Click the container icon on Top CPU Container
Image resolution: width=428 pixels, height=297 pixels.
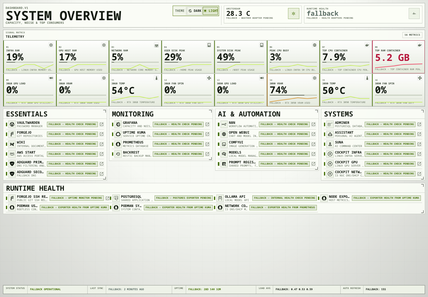[367, 45]
